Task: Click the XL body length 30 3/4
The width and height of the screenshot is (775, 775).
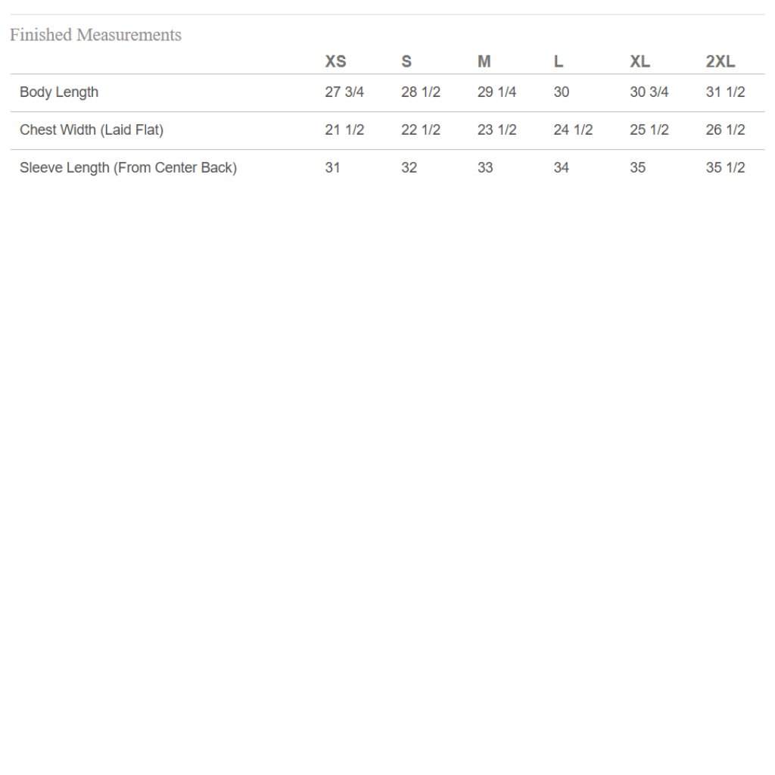Action: (x=649, y=92)
